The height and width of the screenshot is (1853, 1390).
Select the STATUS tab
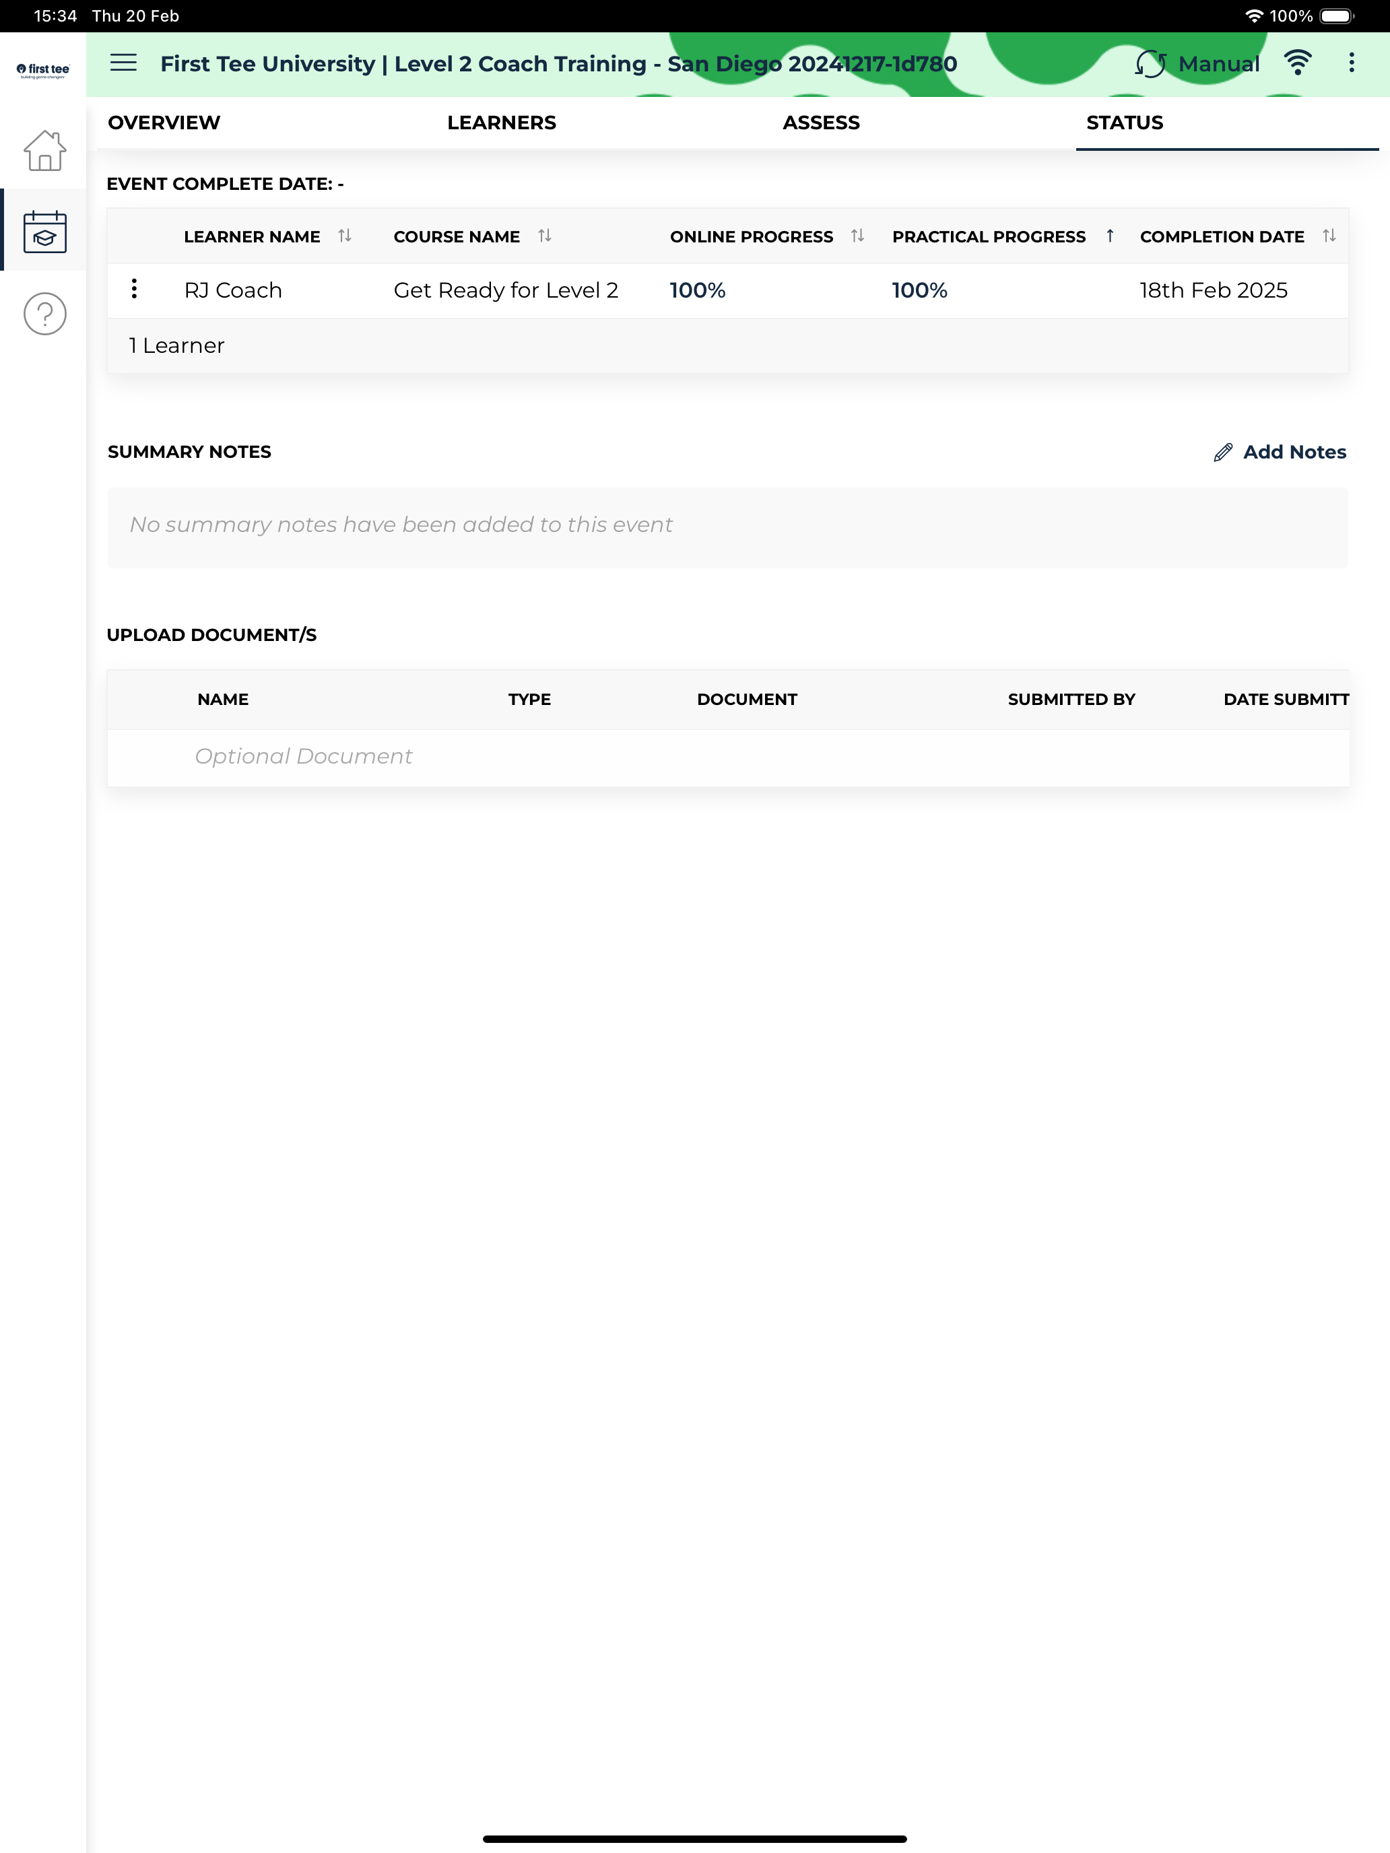point(1125,123)
